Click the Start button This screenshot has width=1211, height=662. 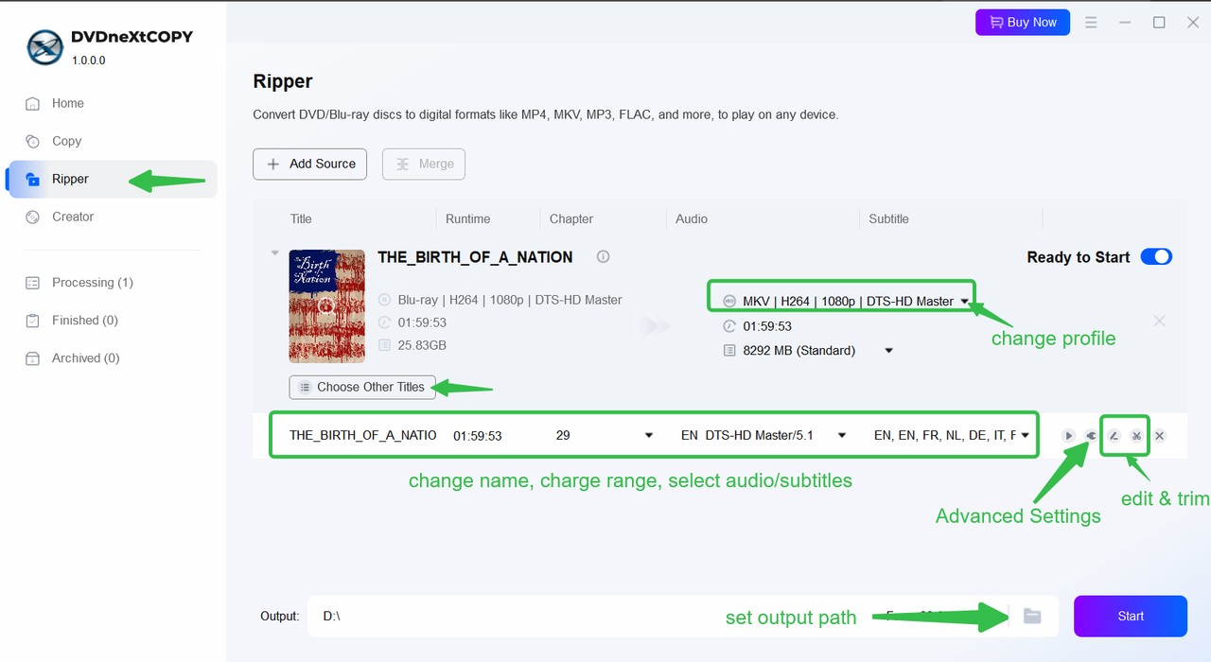1131,616
